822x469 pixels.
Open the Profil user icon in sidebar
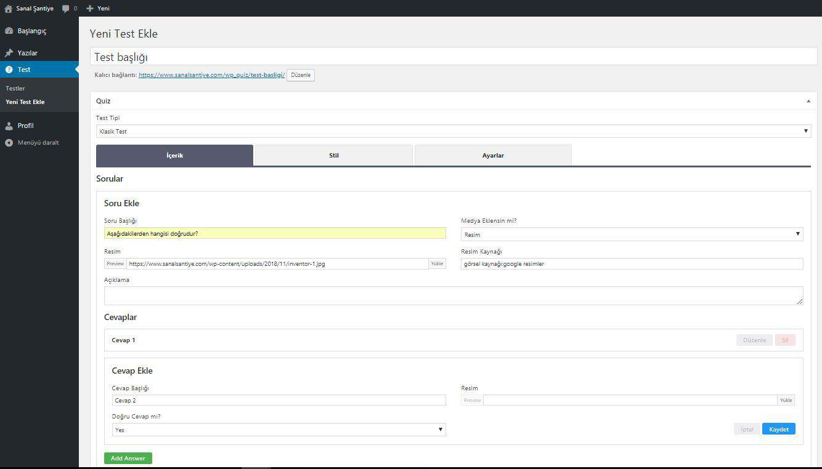point(9,126)
